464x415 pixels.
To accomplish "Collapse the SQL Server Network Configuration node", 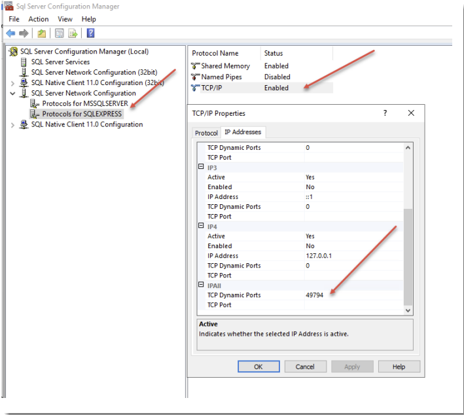I will click(12, 94).
